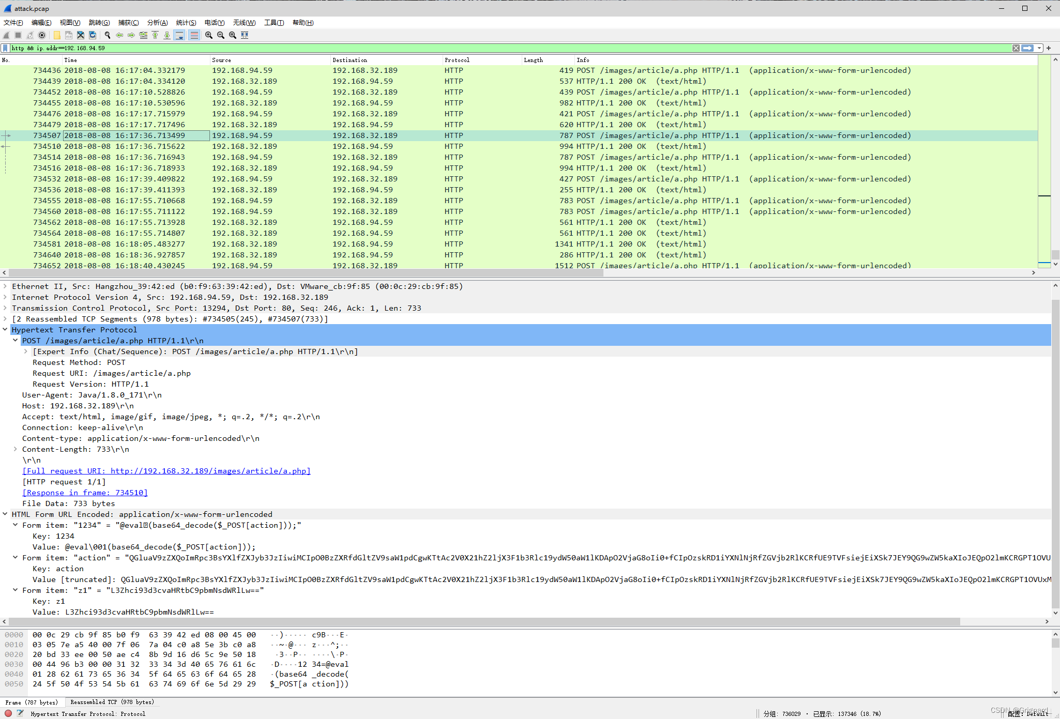Sort packets by the Protocol column header
This screenshot has width=1060, height=719.
(x=481, y=60)
